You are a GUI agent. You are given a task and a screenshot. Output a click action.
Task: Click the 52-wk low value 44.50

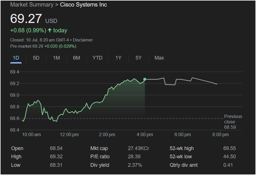click(230, 157)
